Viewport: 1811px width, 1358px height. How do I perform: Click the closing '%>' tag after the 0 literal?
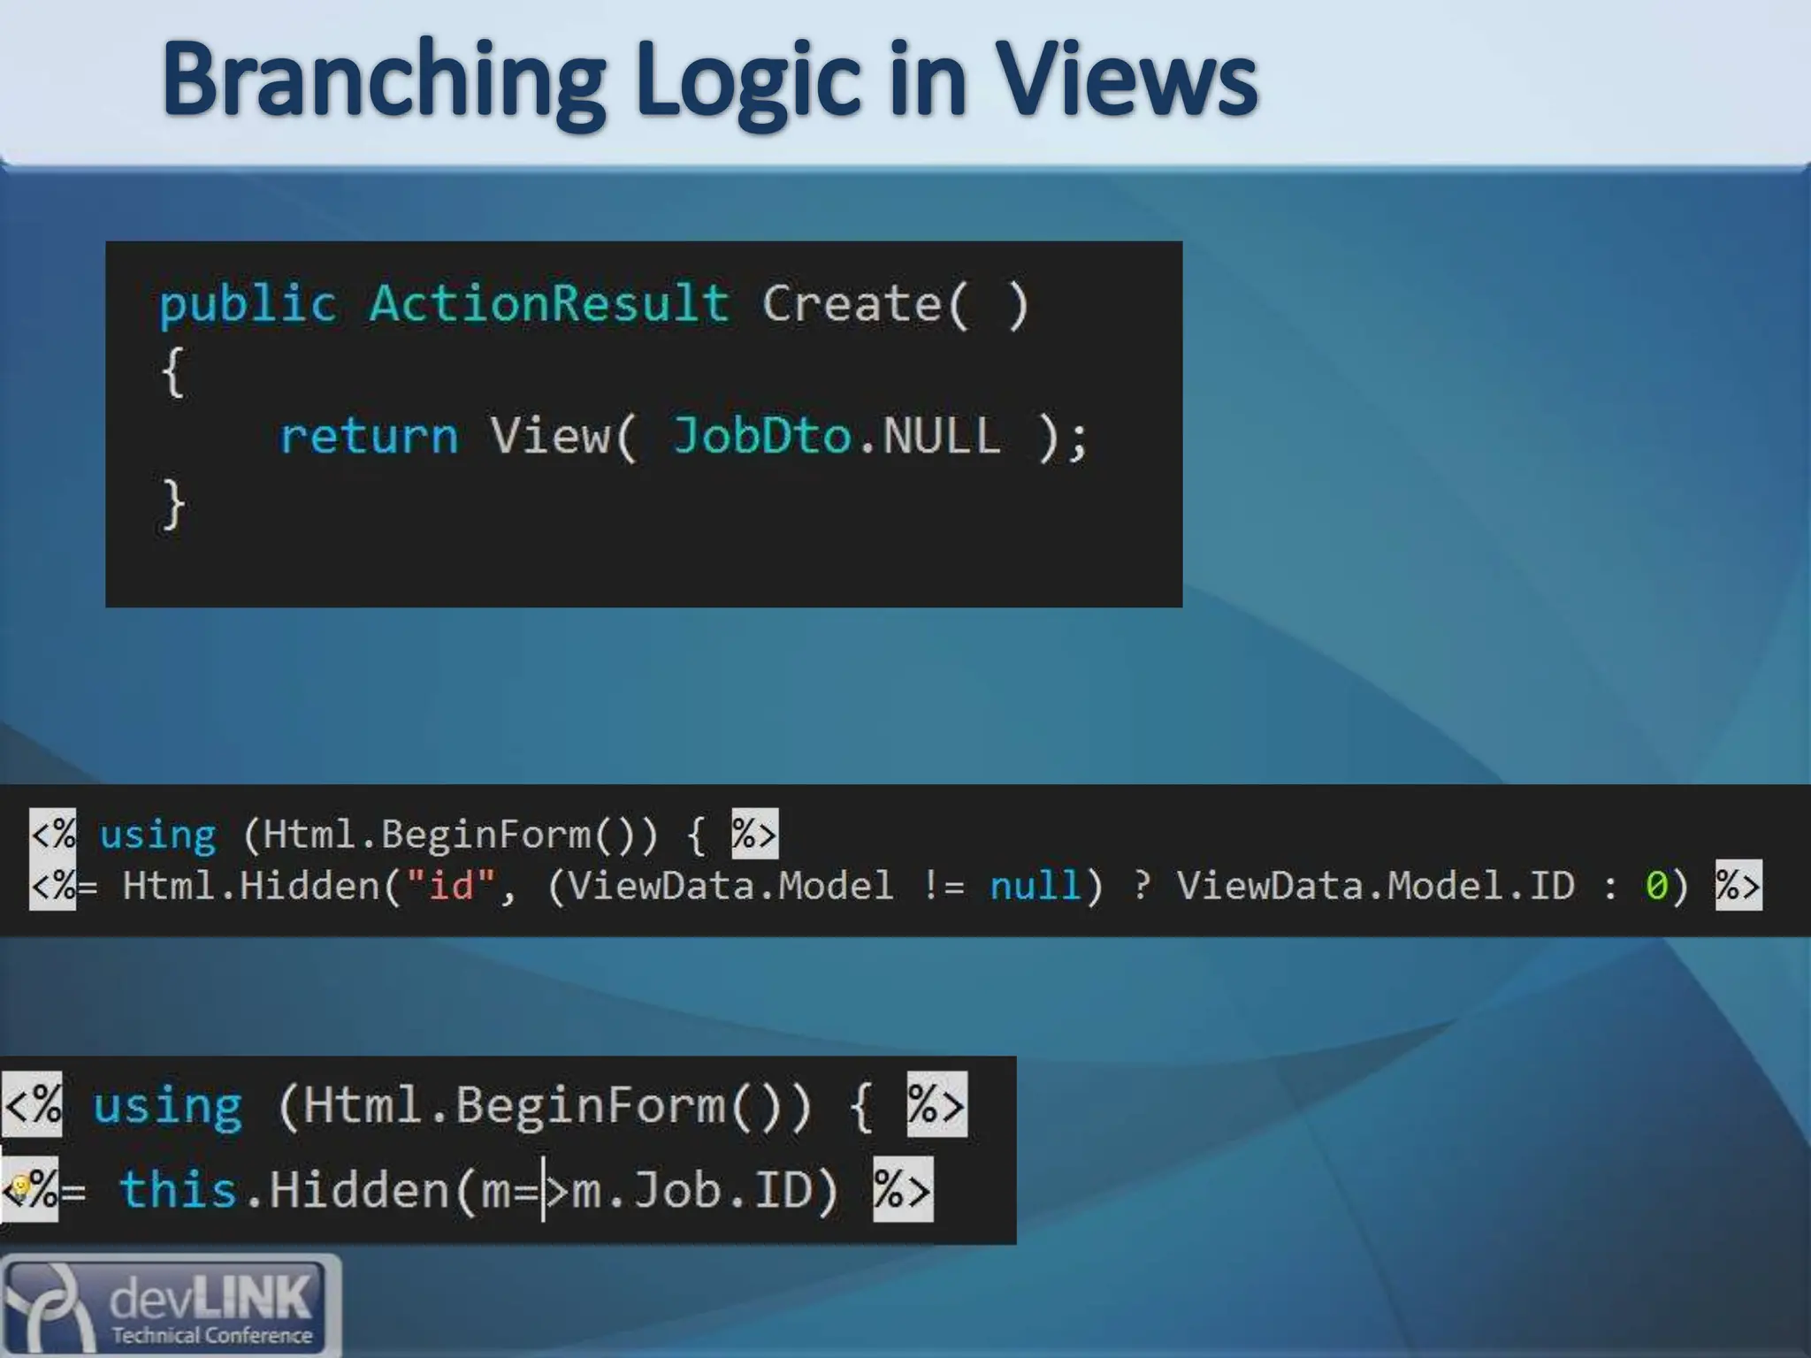(x=1738, y=885)
